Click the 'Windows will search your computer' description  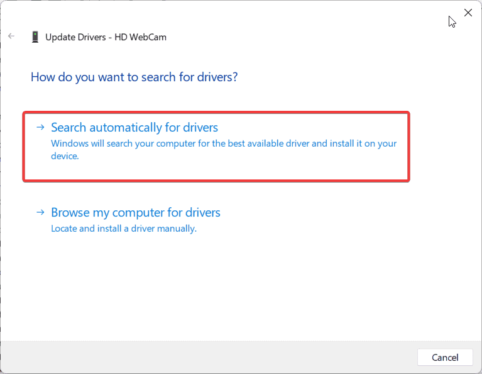coord(224,150)
